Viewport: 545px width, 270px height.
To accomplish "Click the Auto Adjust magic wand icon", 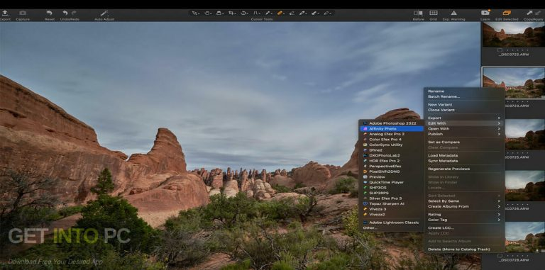I will [104, 13].
